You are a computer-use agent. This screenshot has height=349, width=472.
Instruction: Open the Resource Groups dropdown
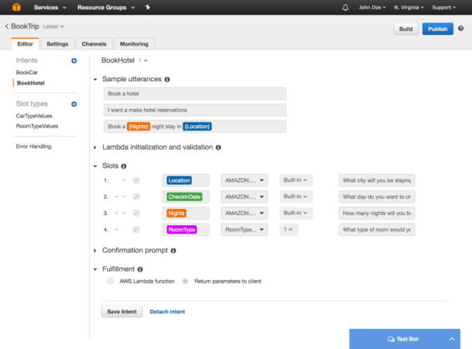[x=106, y=7]
